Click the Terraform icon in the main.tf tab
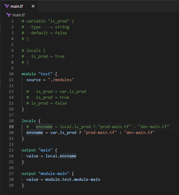This screenshot has width=179, height=195. pos(7,6)
